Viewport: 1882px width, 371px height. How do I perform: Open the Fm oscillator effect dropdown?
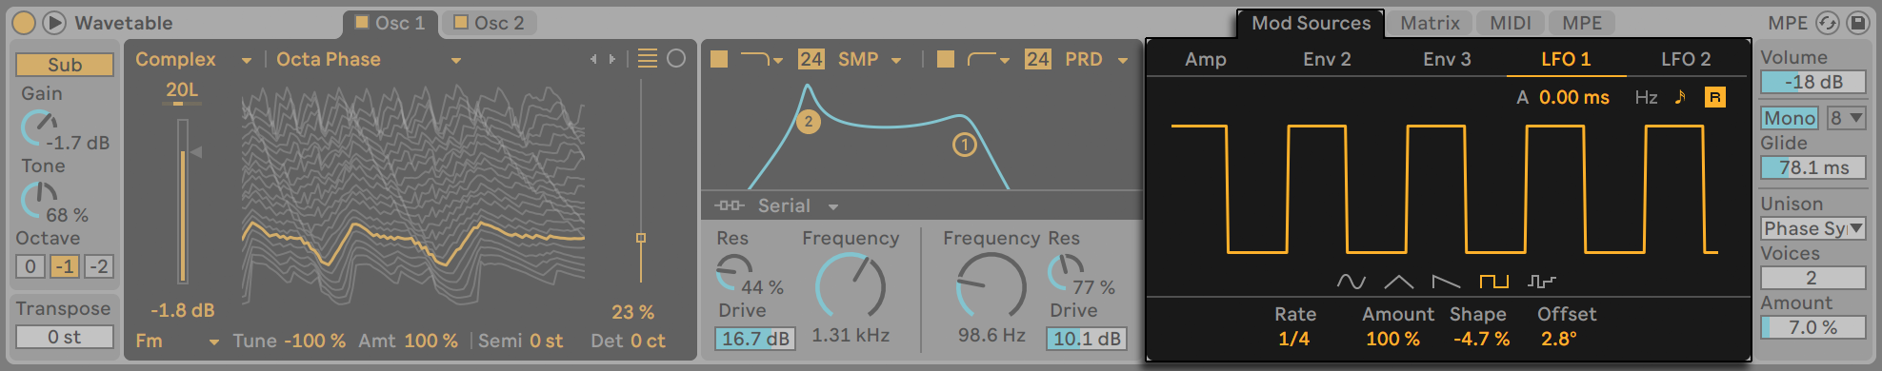tap(177, 341)
